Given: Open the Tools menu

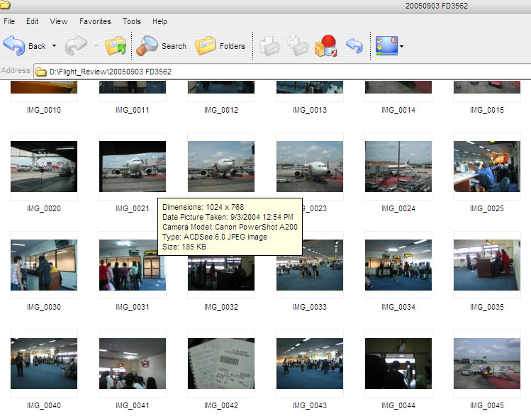Looking at the screenshot, I should [131, 21].
